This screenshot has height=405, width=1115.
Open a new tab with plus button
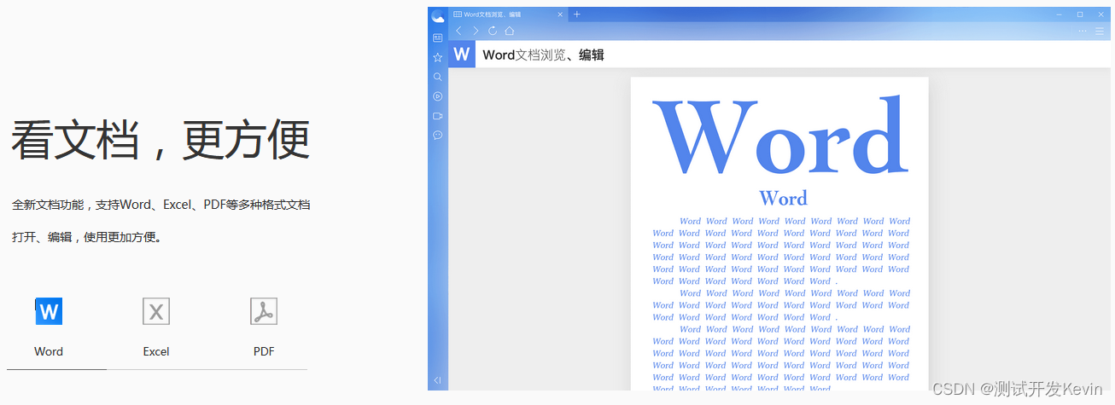click(577, 14)
